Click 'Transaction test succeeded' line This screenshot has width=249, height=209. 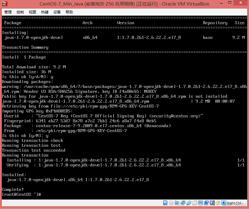click(x=34, y=150)
